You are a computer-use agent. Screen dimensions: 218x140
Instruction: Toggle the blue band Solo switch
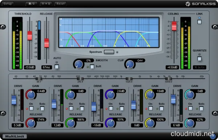click(122, 109)
